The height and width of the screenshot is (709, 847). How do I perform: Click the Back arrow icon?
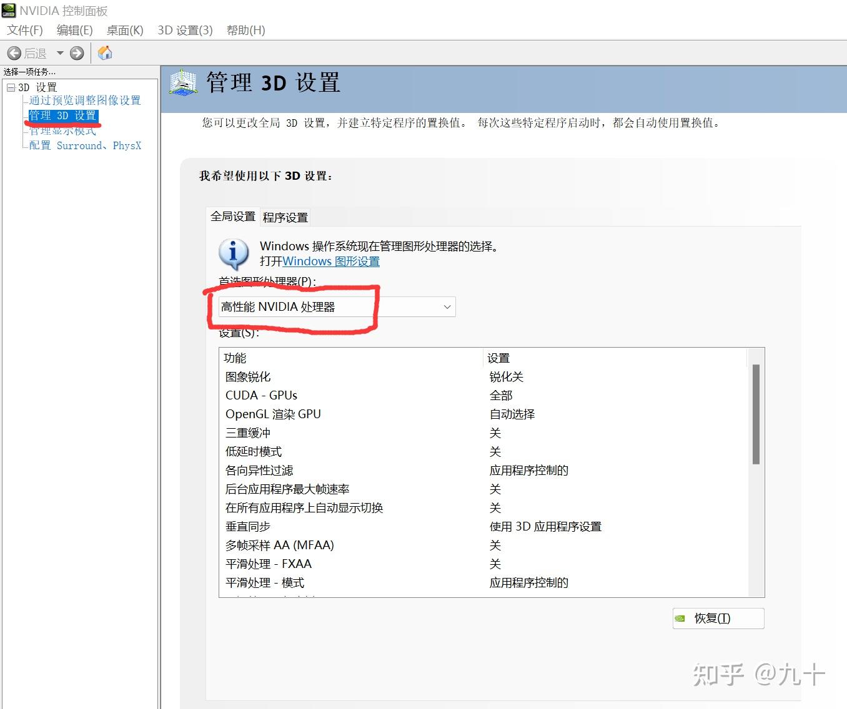[x=14, y=53]
